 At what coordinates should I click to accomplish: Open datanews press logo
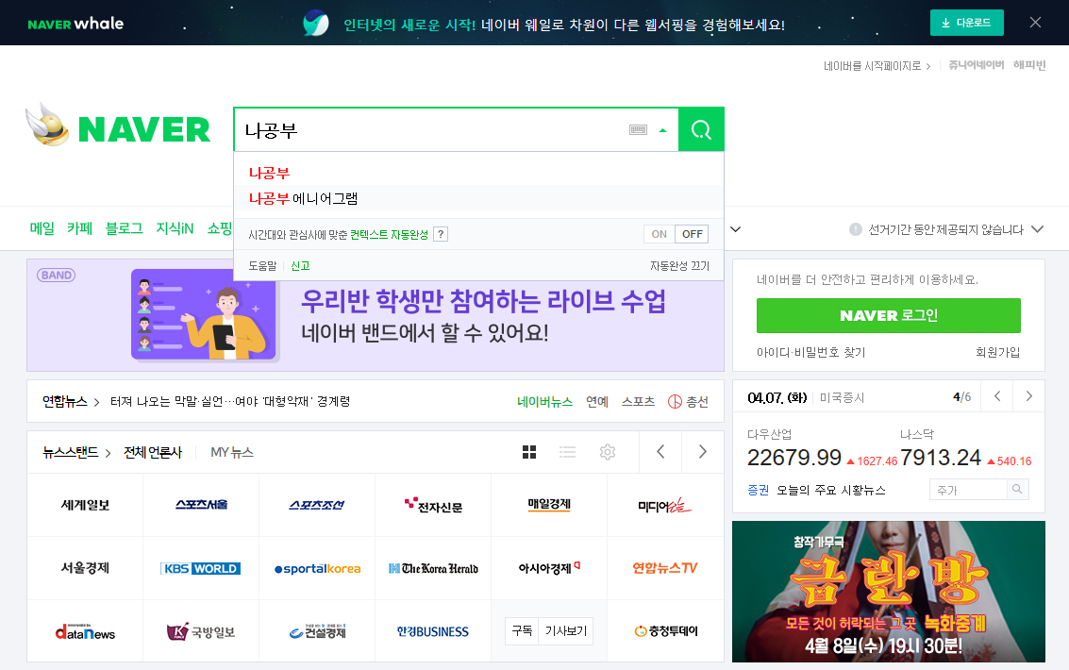(85, 632)
